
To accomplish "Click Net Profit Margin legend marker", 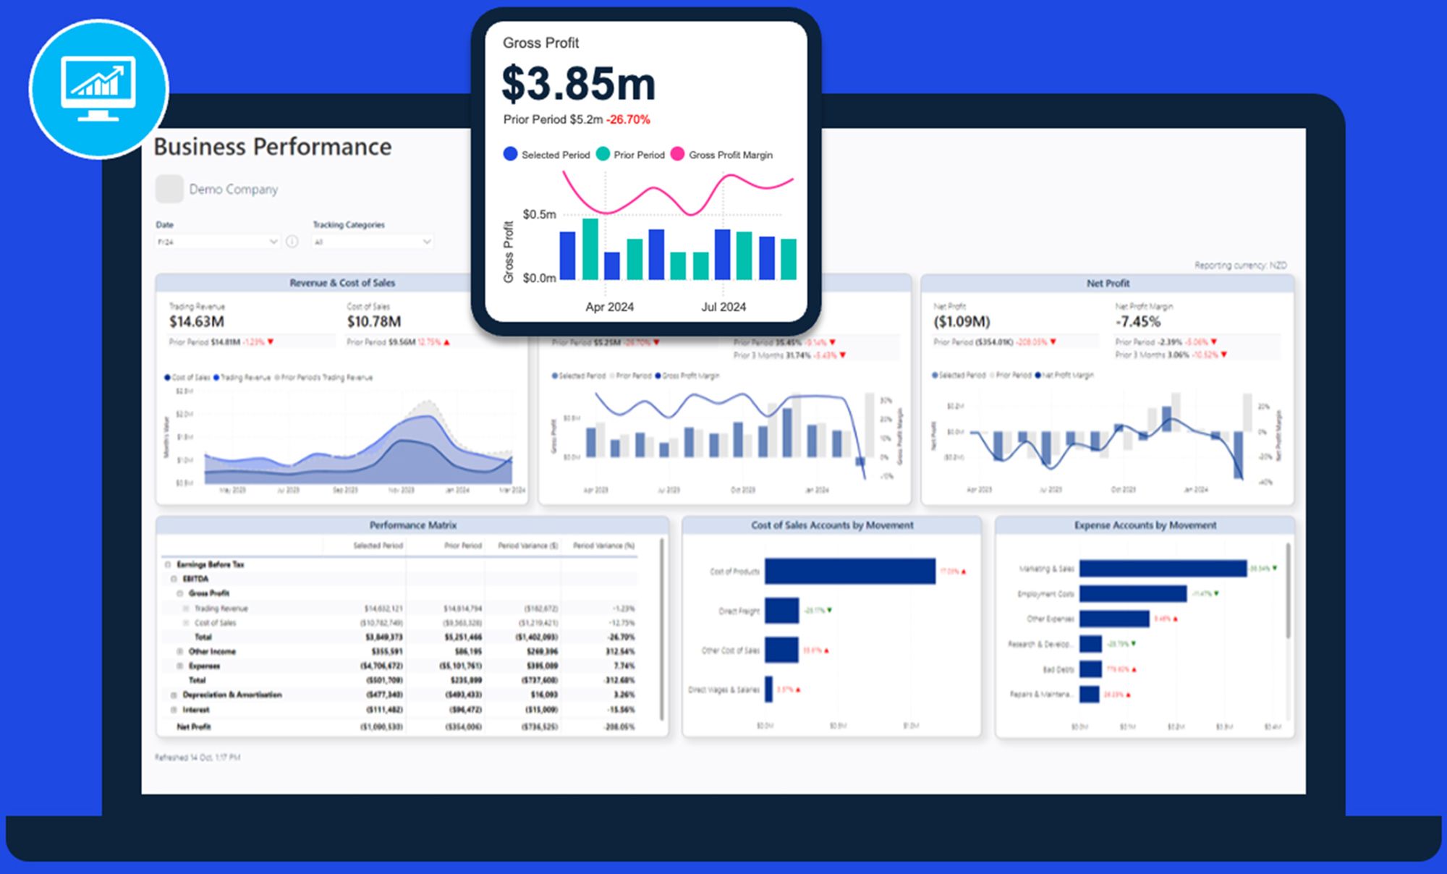I will 1037,375.
